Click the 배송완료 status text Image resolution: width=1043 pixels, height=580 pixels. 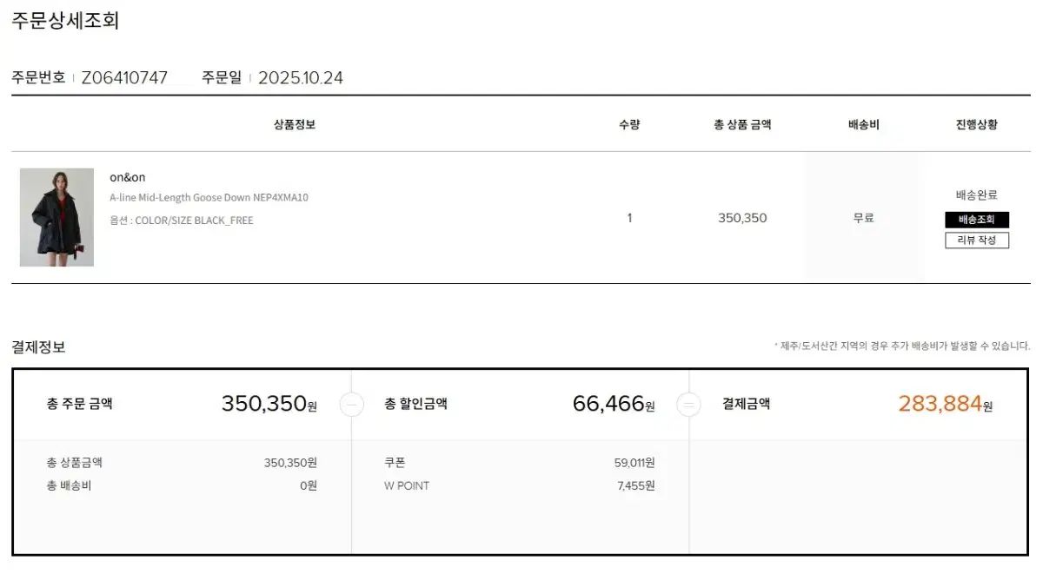point(977,195)
